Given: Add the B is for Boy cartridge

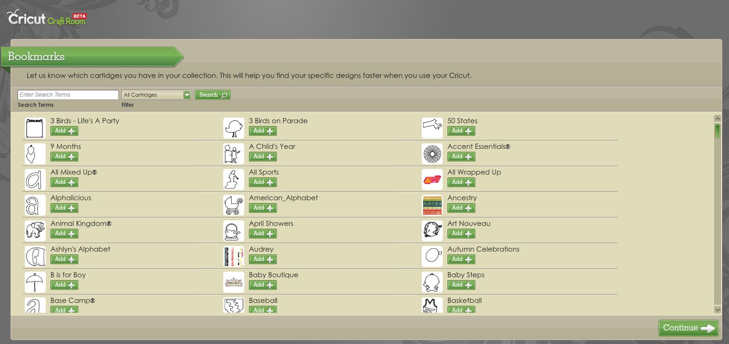Looking at the screenshot, I should tap(64, 285).
